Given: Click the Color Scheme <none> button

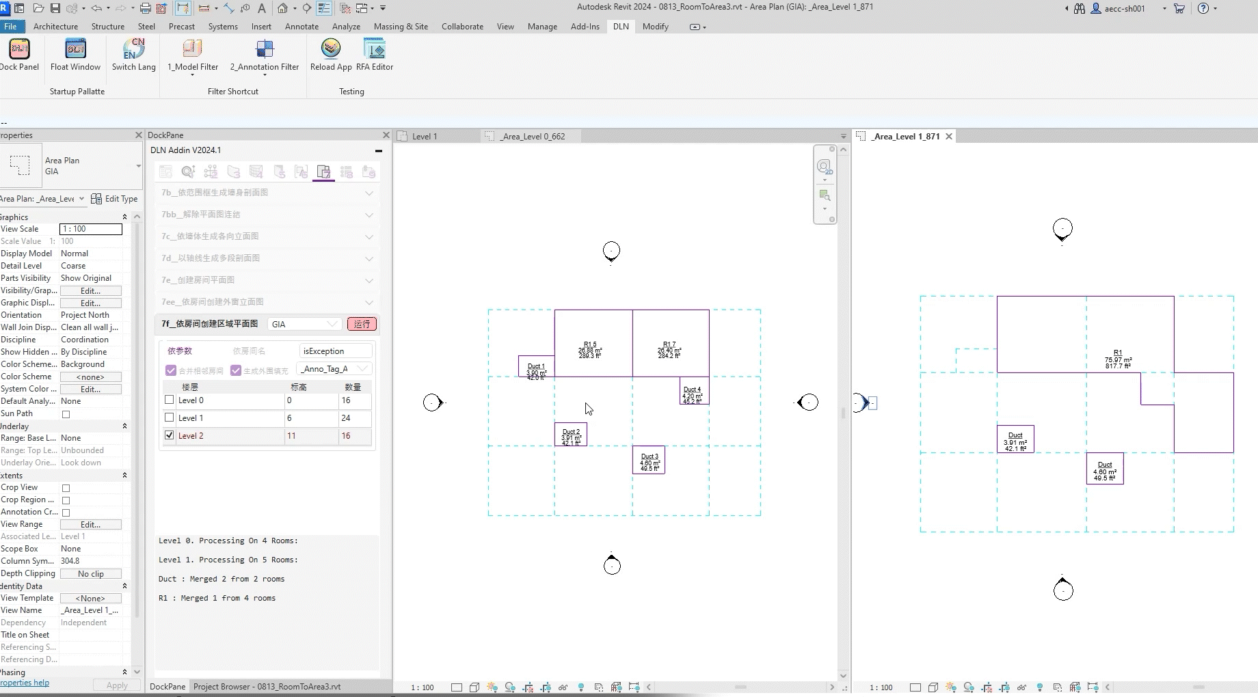Looking at the screenshot, I should (91, 377).
